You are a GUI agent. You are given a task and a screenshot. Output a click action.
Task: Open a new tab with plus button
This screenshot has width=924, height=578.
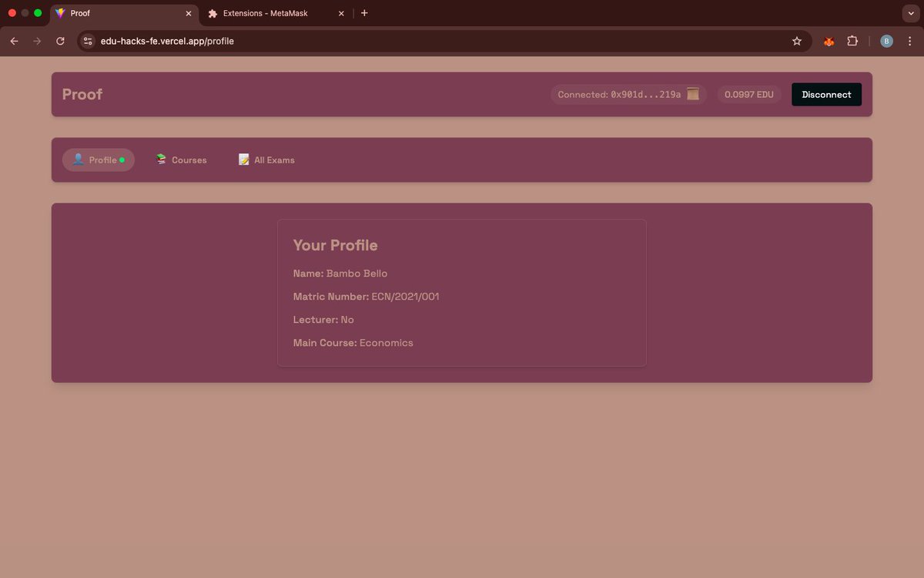coord(364,13)
